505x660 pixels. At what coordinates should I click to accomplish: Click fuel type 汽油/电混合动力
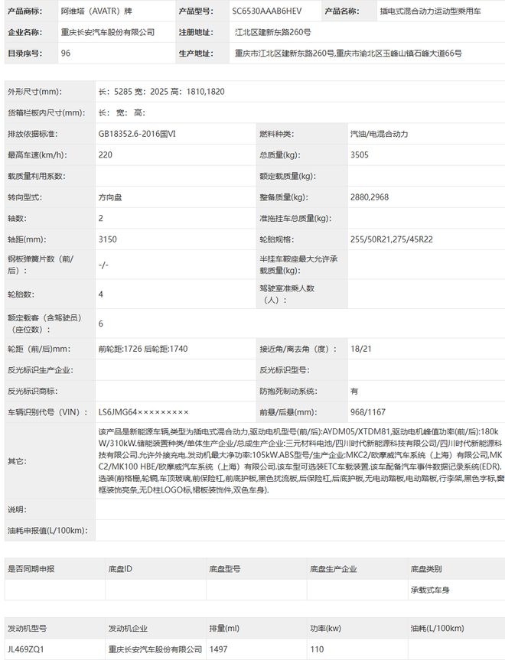(x=379, y=134)
